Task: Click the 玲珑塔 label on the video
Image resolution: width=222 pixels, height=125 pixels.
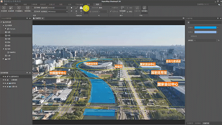Action: 118,66
